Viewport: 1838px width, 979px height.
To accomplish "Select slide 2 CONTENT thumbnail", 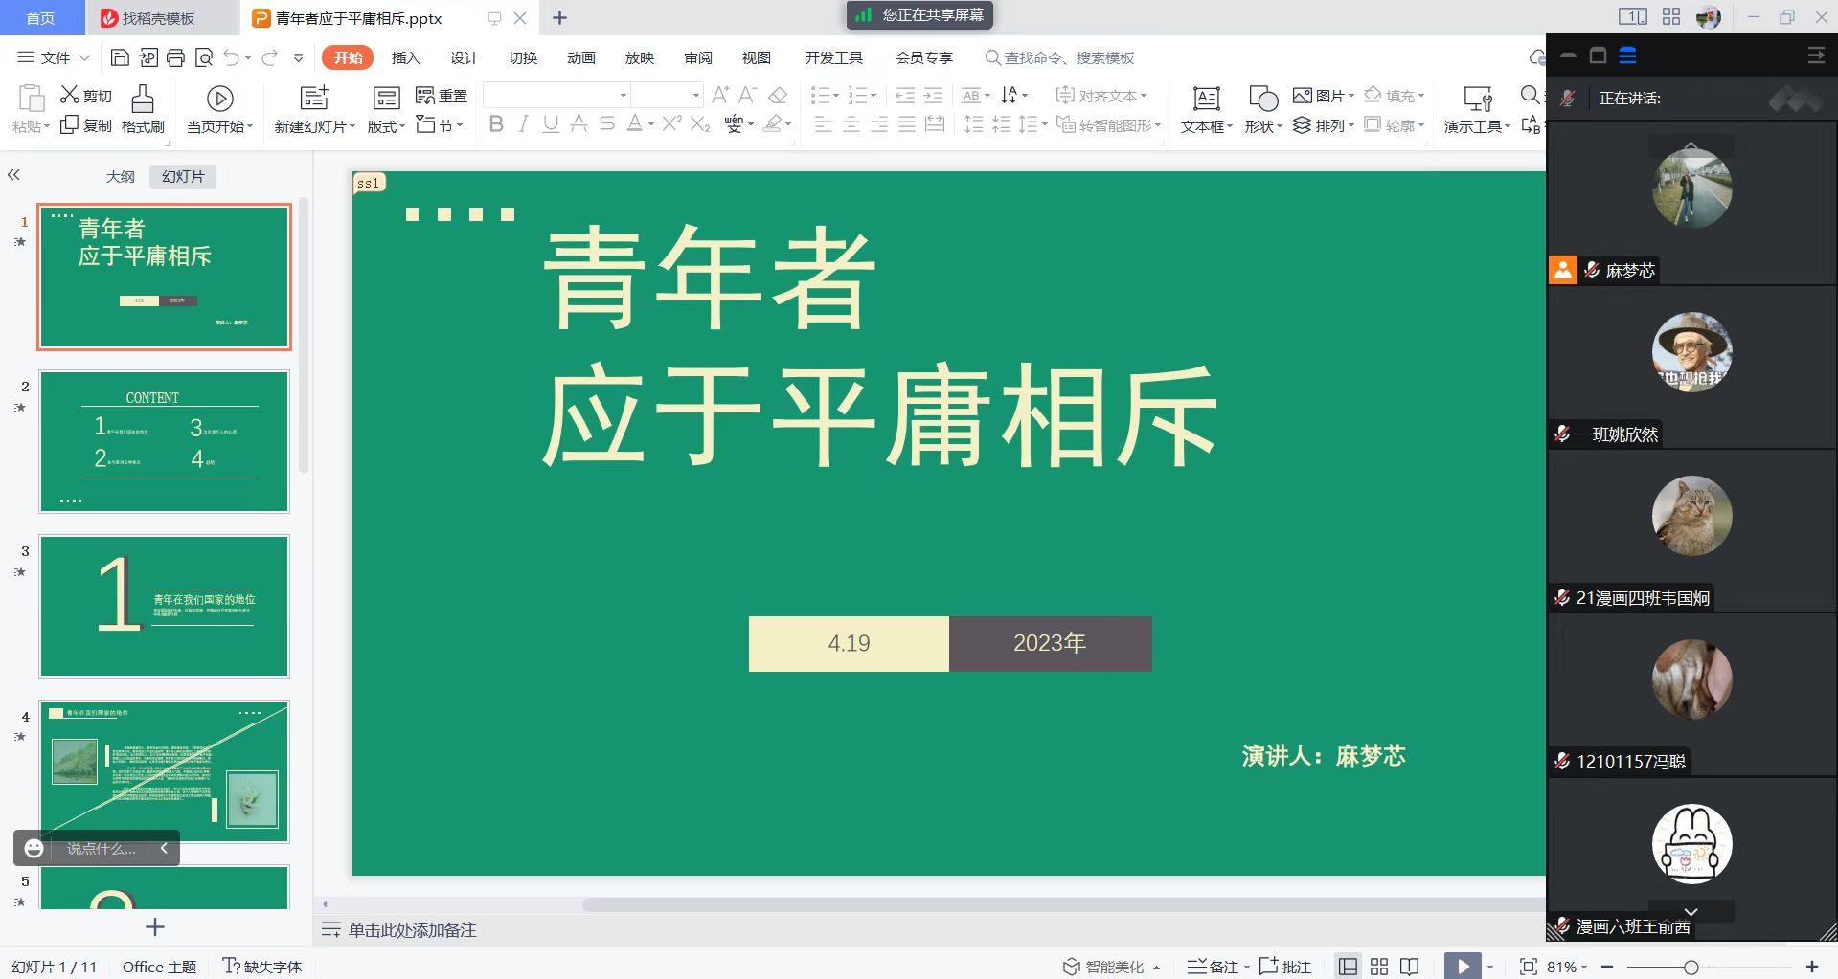I will click(164, 442).
